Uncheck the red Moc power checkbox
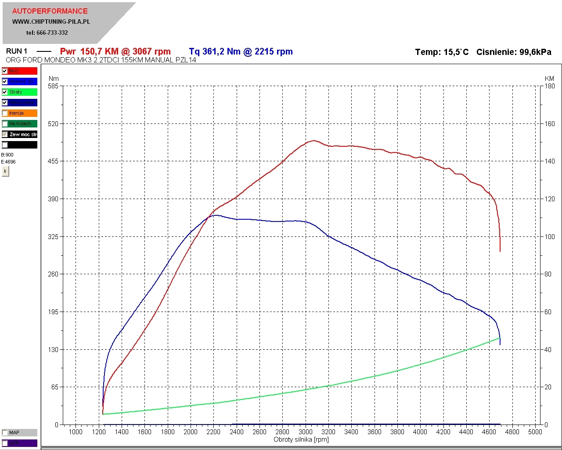Viewport: 562px width, 450px height. [5, 71]
